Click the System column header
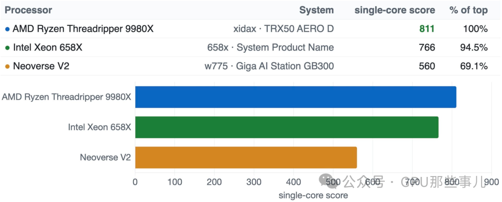The image size is (502, 202). pos(317,10)
